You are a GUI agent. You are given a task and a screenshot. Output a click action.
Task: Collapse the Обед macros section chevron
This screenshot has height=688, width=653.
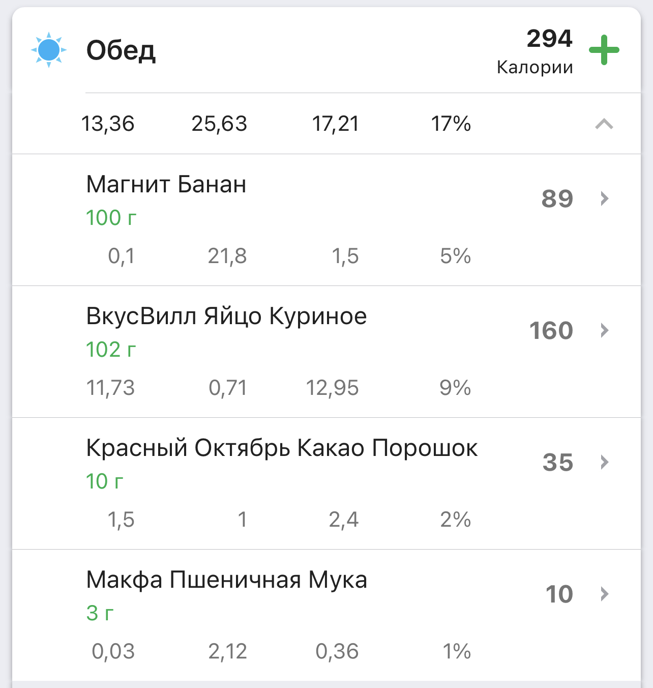[604, 124]
